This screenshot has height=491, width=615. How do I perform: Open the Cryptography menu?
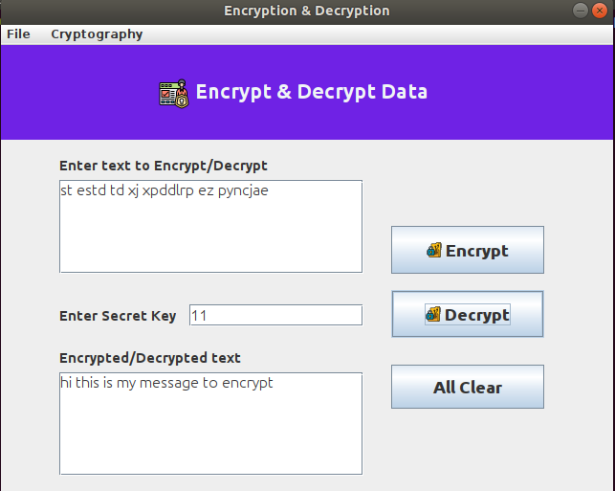pyautogui.click(x=97, y=34)
